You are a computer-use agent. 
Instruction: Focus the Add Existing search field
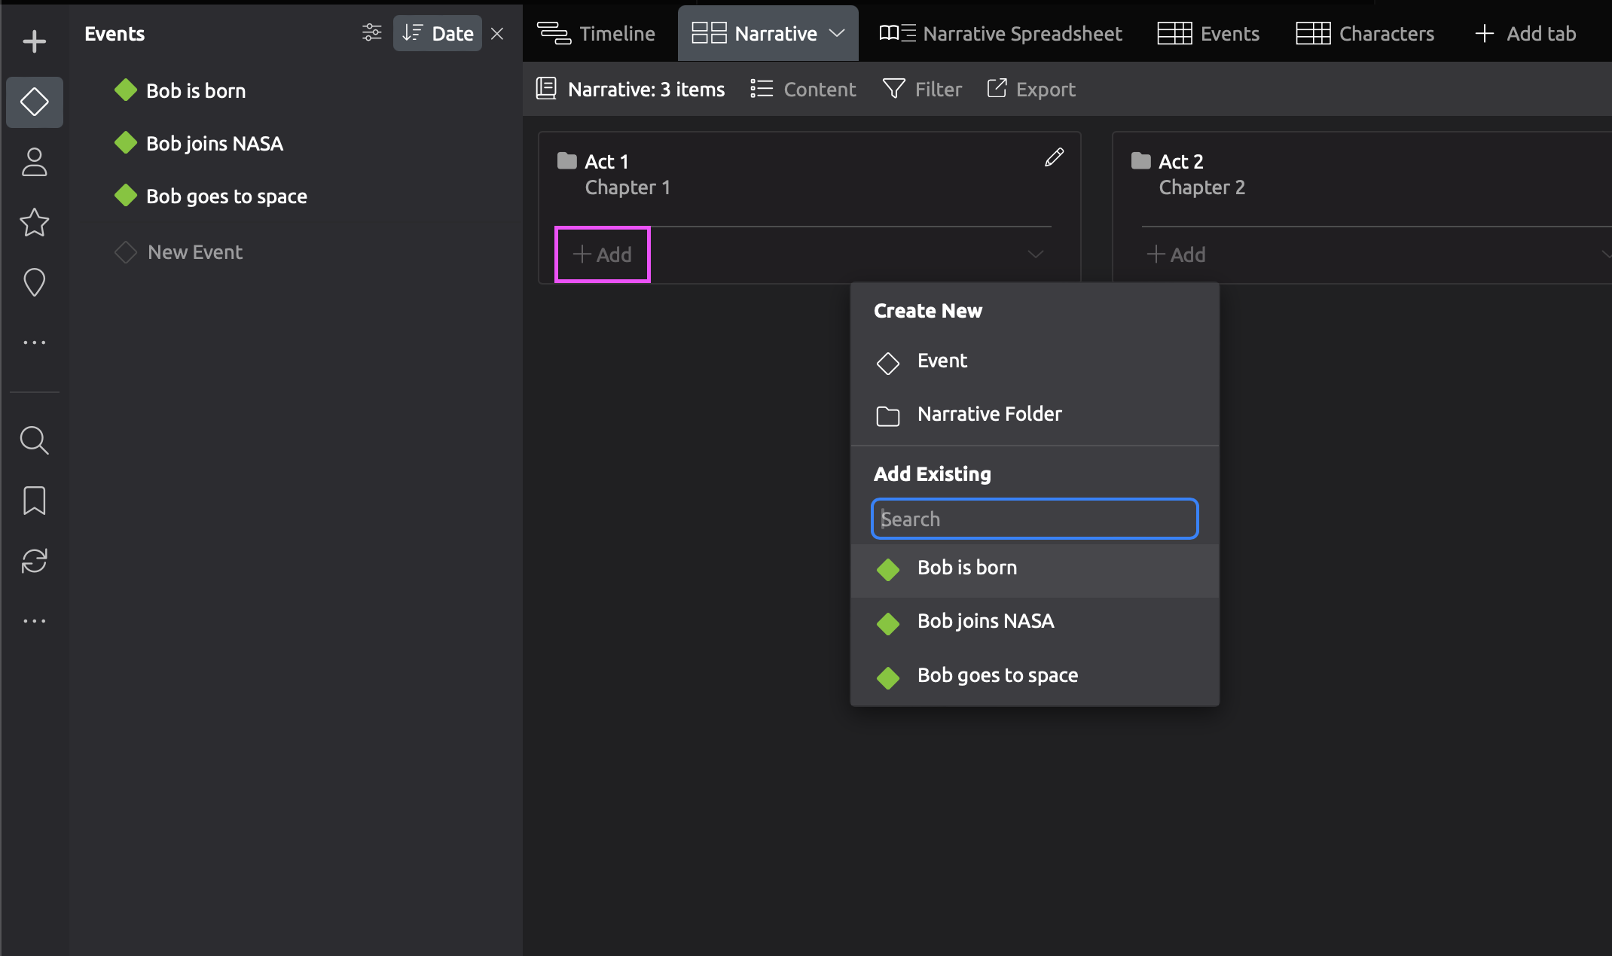point(1034,519)
